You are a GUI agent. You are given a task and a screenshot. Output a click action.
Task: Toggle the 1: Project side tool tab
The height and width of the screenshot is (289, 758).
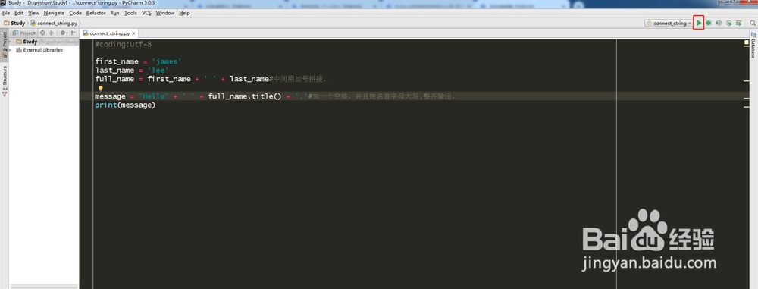5,45
